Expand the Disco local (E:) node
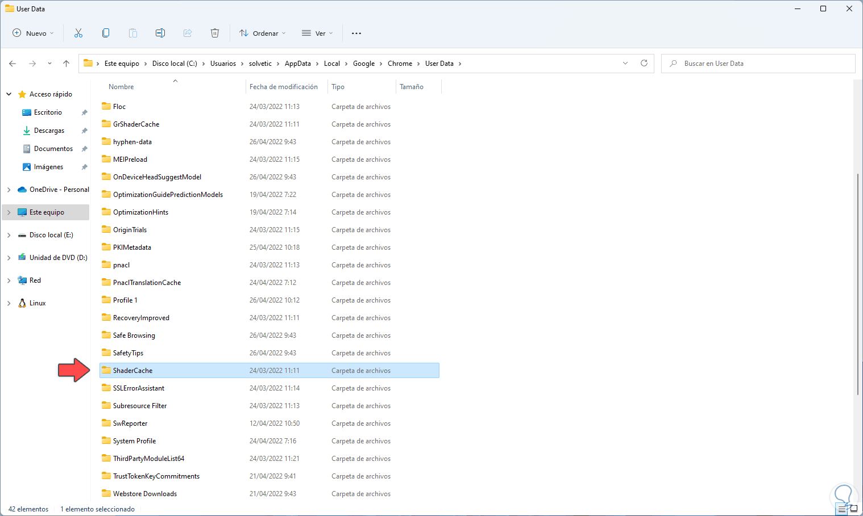 point(9,235)
